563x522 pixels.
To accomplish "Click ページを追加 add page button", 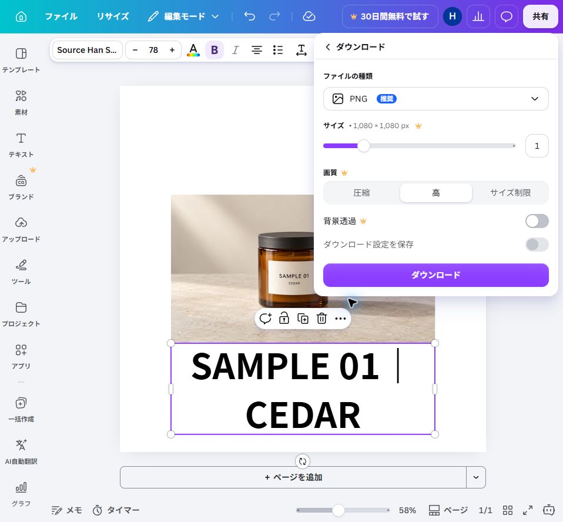I will [293, 477].
